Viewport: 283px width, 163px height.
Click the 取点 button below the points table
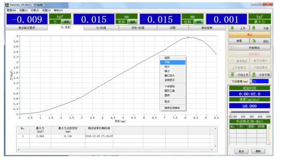pyautogui.click(x=241, y=151)
